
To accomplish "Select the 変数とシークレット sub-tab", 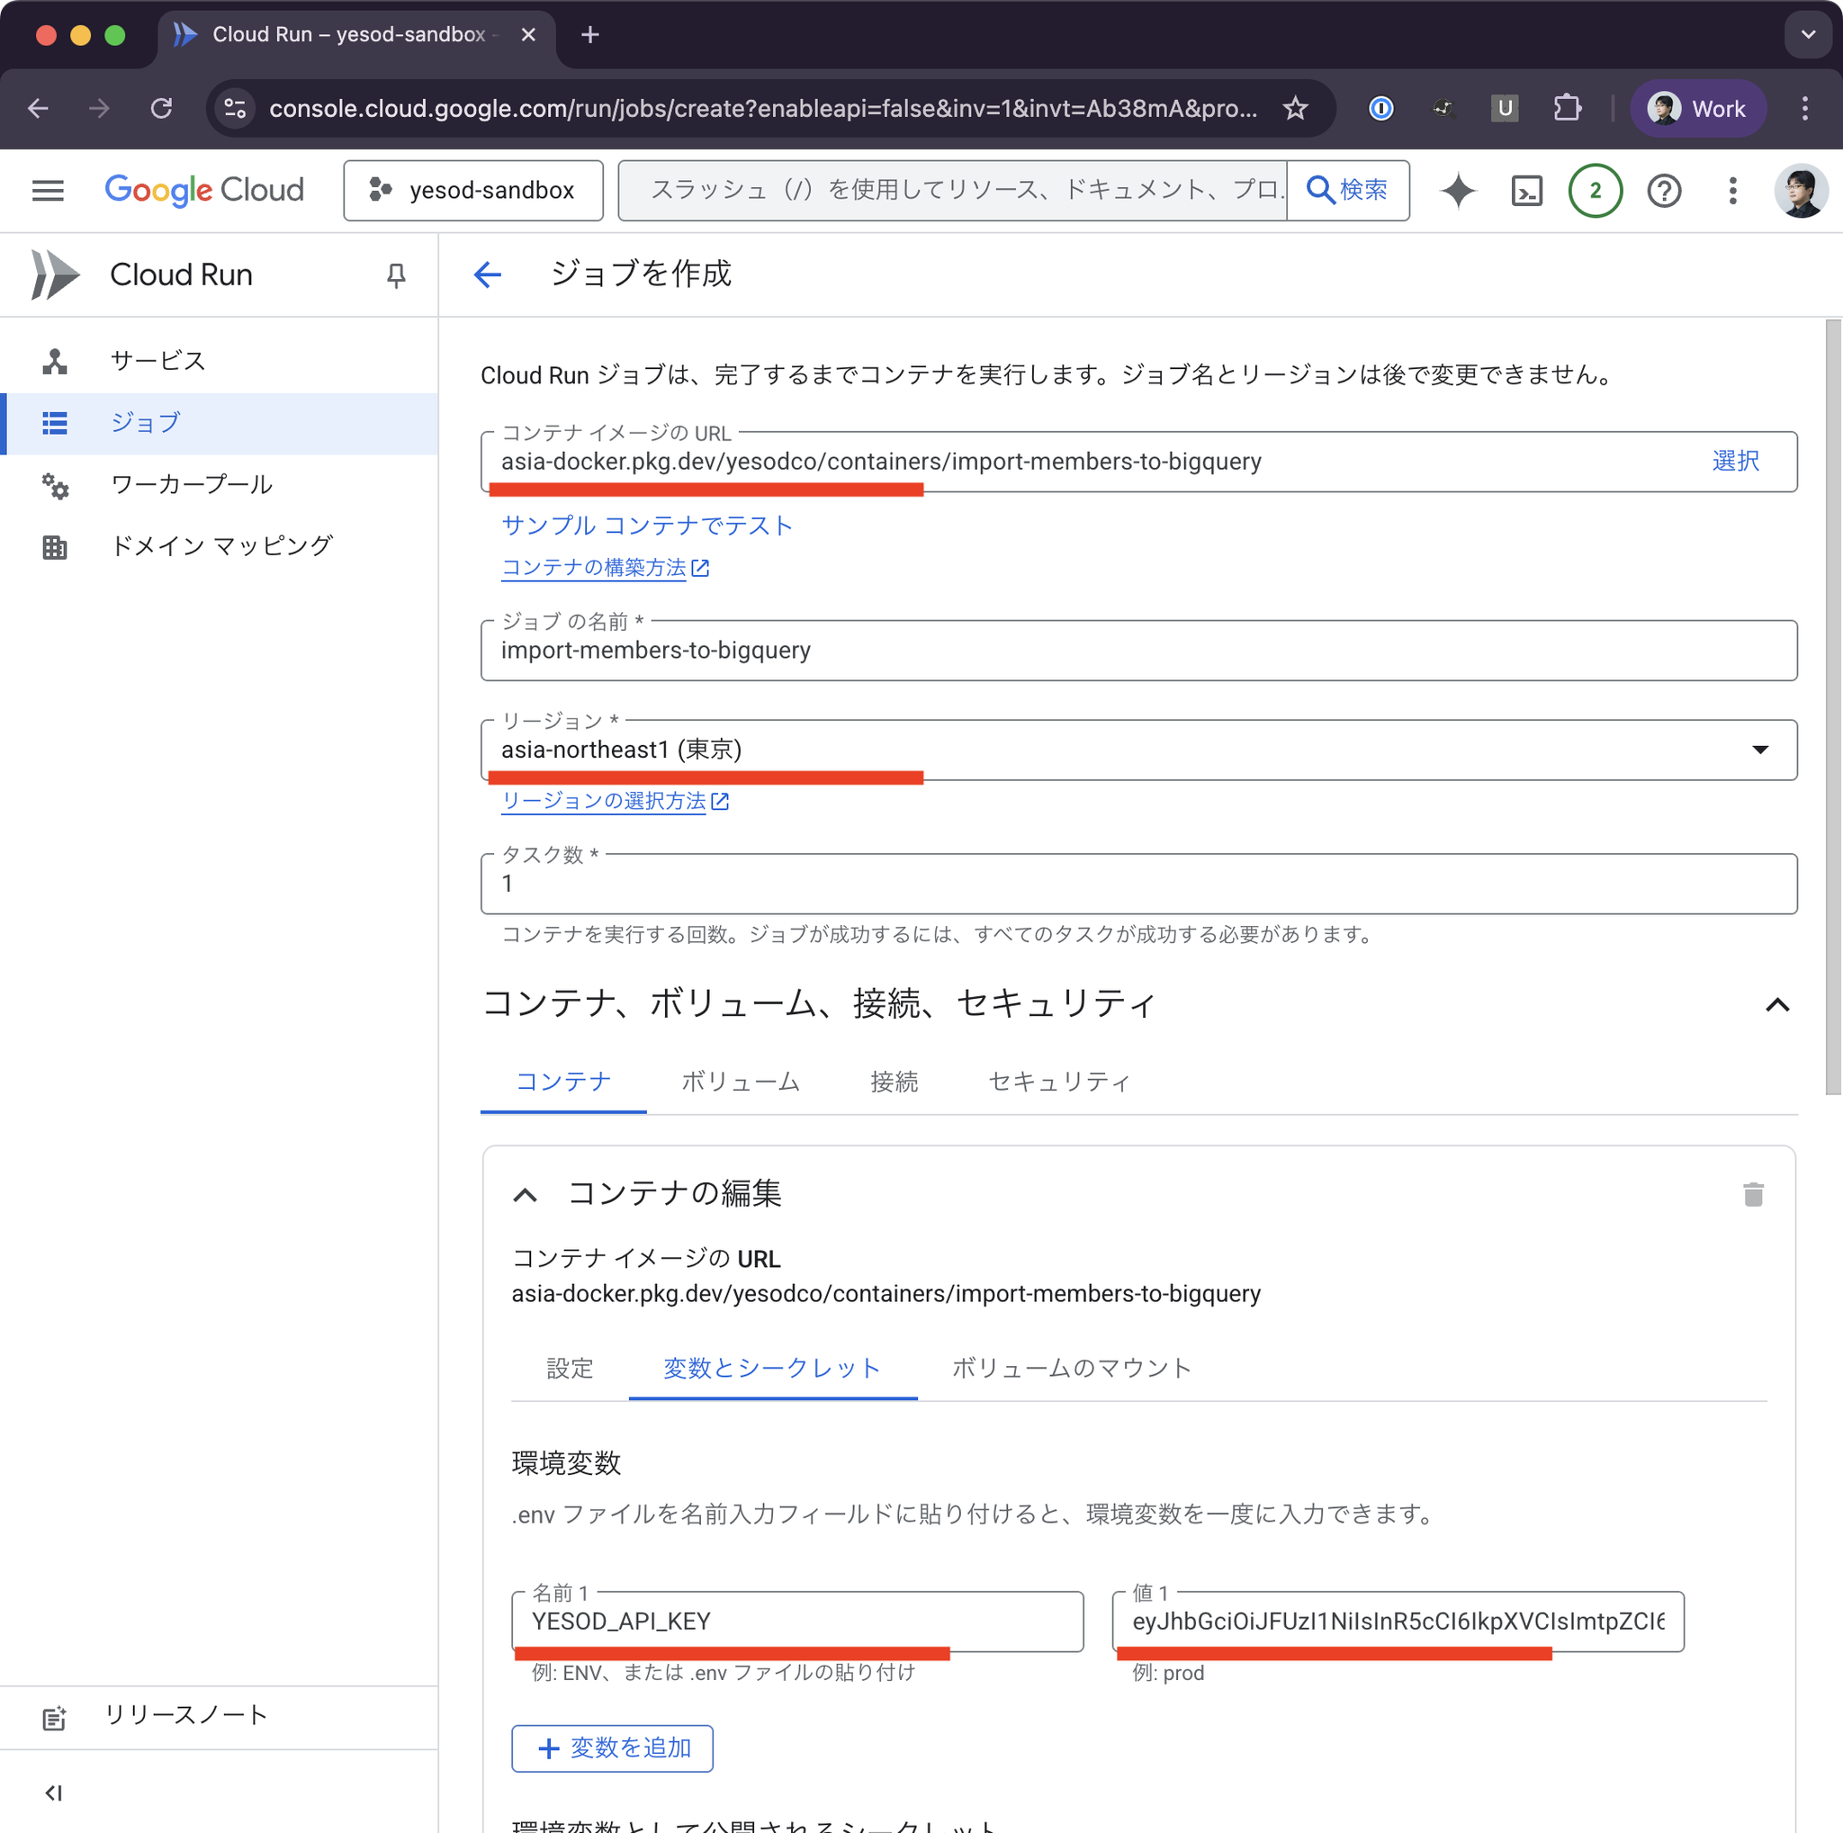I will coord(772,1368).
